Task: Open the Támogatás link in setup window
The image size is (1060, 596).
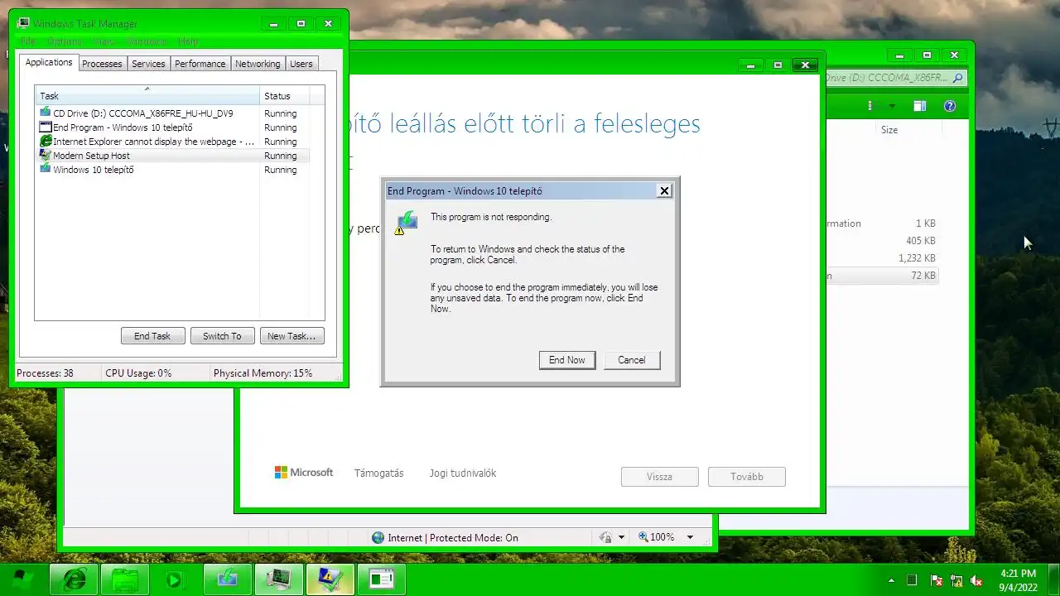Action: (x=378, y=473)
